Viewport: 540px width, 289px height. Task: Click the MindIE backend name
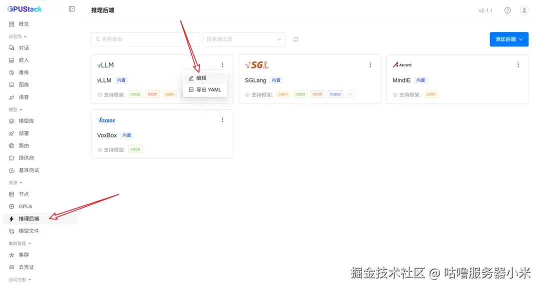point(401,80)
